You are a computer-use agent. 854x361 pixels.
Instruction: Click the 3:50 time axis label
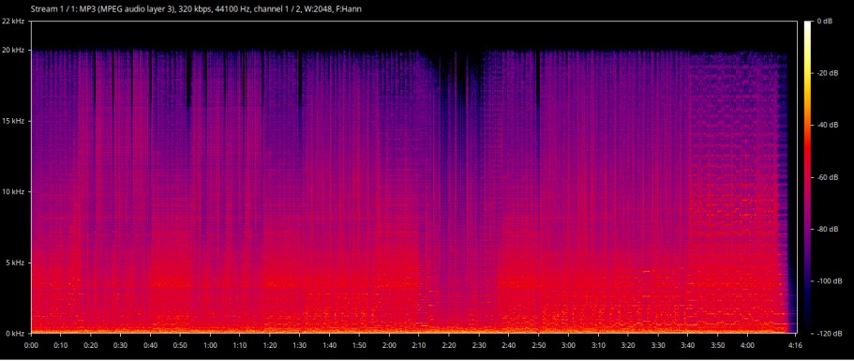717,345
